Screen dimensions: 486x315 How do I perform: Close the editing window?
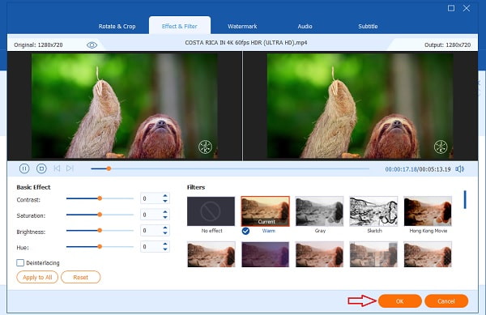coord(467,8)
